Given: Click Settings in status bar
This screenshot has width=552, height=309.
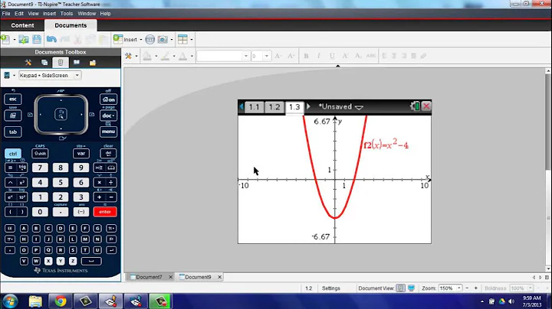Looking at the screenshot, I should click(x=331, y=288).
